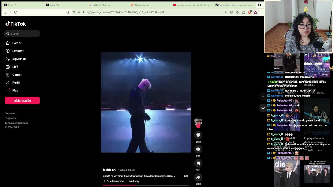
Task: Click 'Hace 3 día(s)' post date
Action: pos(126,170)
